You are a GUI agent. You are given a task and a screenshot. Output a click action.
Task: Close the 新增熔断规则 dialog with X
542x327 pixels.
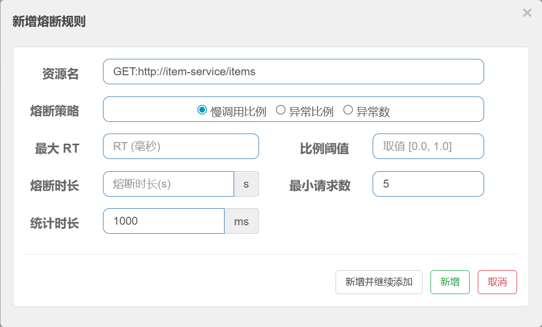(x=527, y=13)
